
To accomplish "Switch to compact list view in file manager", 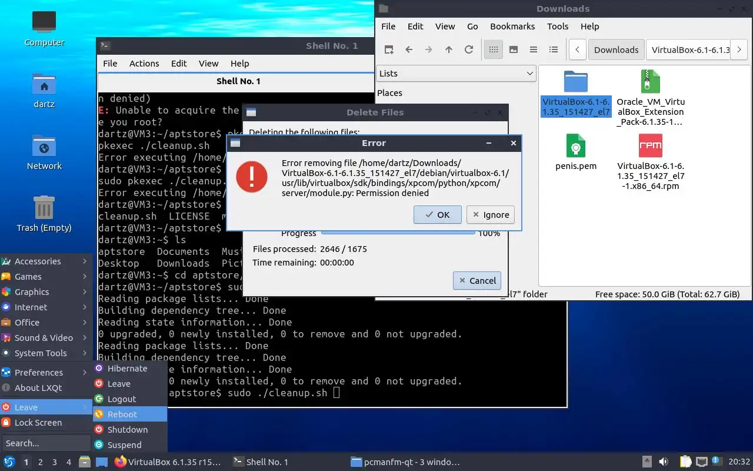I will pos(534,50).
